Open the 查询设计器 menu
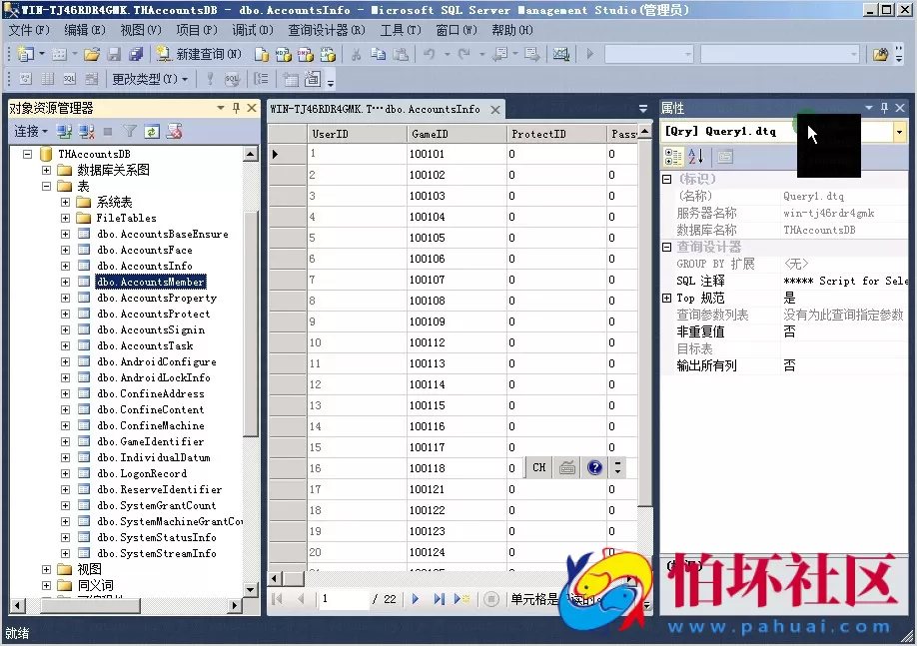 (x=326, y=30)
